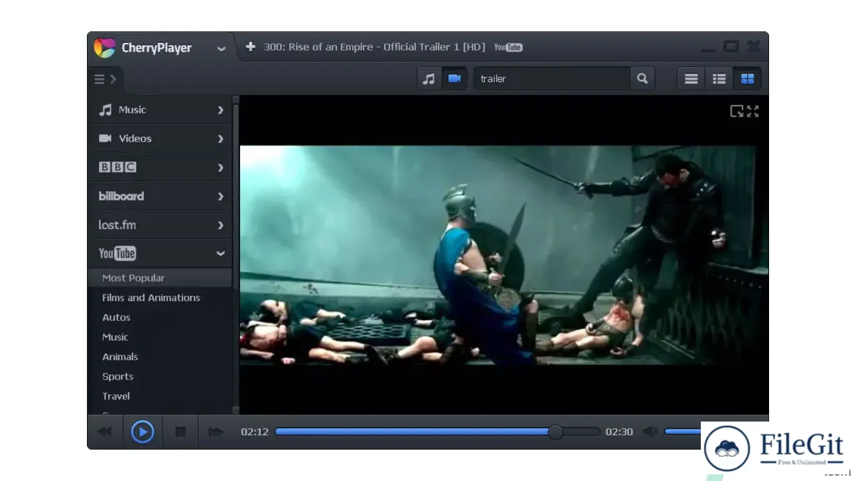The width and height of the screenshot is (856, 481).
Task: Select Travel category under YouTube
Action: [116, 396]
